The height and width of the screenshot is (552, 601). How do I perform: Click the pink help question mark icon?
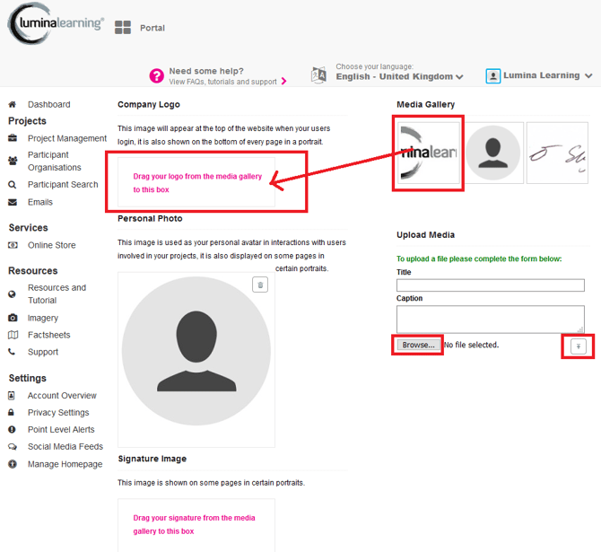pos(157,76)
